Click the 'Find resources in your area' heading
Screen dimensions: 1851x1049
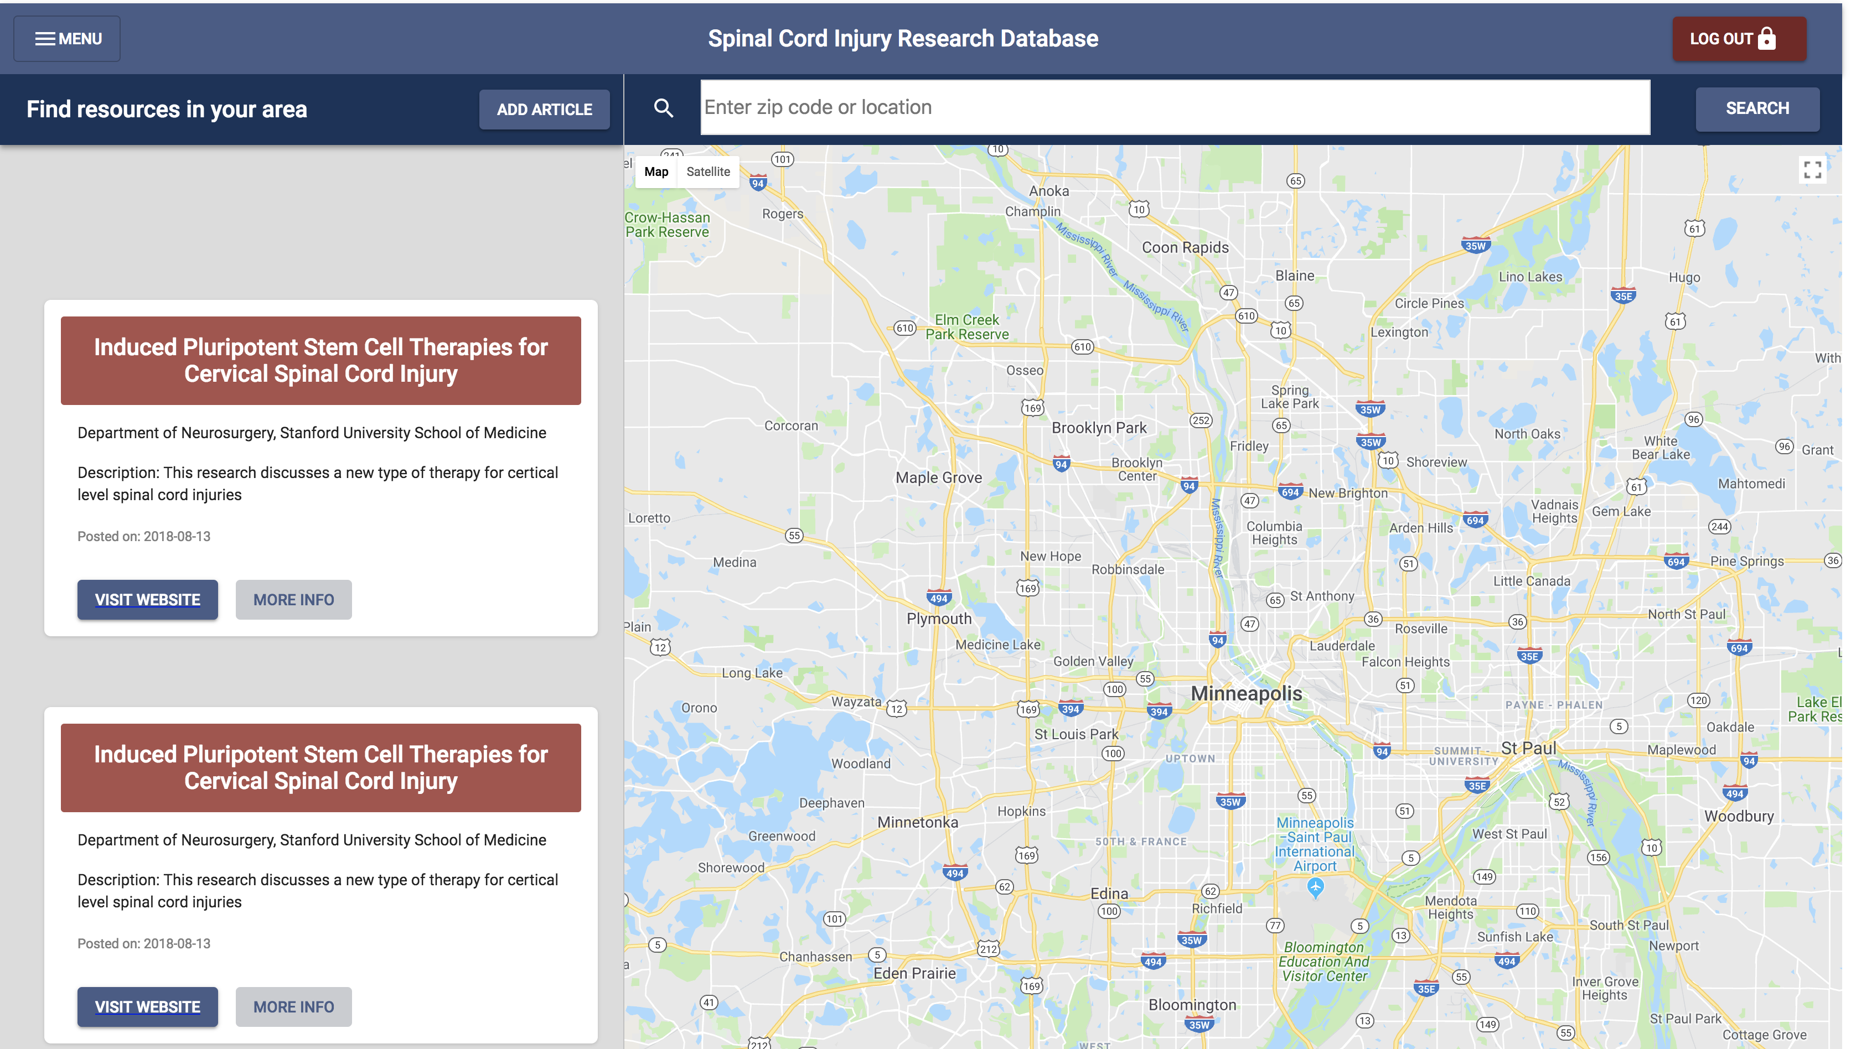[x=167, y=110]
